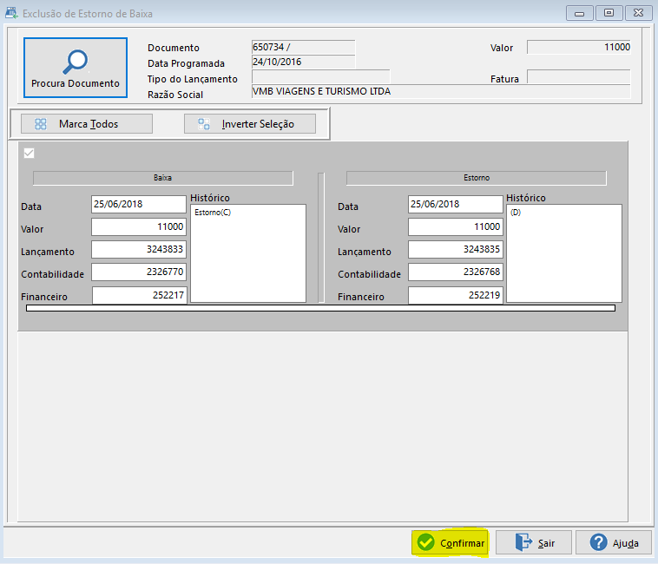Click the Estorno Data field
658x564 pixels.
(456, 204)
